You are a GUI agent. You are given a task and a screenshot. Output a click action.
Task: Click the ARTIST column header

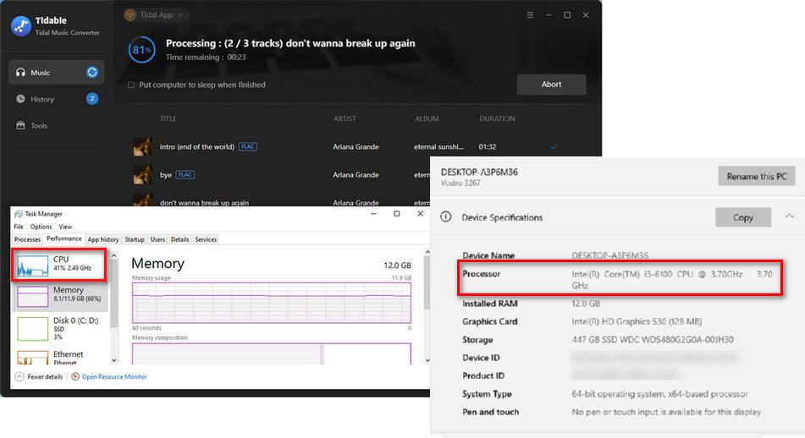pos(345,118)
